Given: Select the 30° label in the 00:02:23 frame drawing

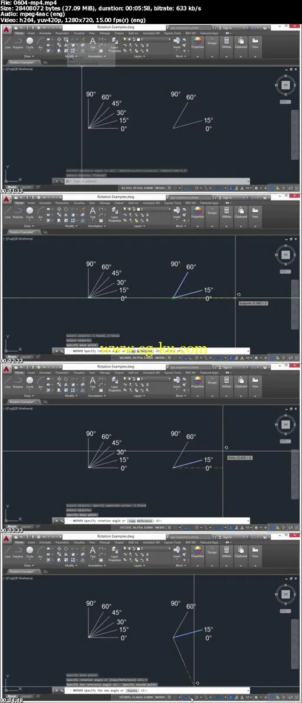Looking at the screenshot, I should (122, 282).
